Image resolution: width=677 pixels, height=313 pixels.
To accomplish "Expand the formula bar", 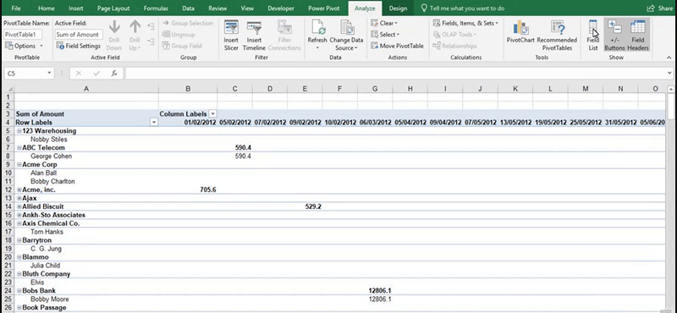I will click(669, 74).
